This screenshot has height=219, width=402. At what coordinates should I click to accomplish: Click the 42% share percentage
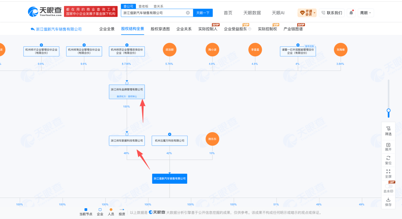point(169,153)
